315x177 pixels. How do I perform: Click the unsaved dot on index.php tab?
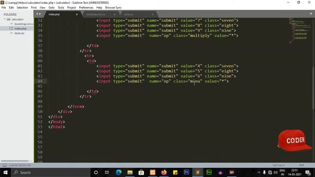click(x=77, y=14)
